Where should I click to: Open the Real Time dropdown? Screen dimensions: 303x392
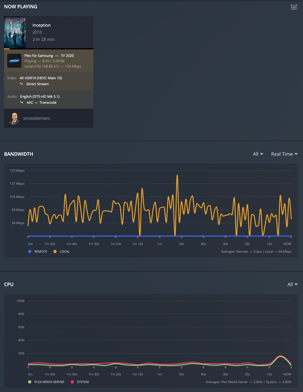coord(284,154)
